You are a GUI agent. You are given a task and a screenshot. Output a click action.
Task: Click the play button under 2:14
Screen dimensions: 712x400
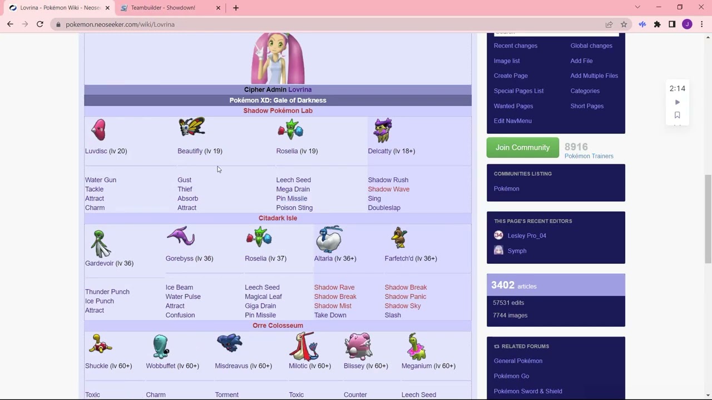click(x=678, y=102)
